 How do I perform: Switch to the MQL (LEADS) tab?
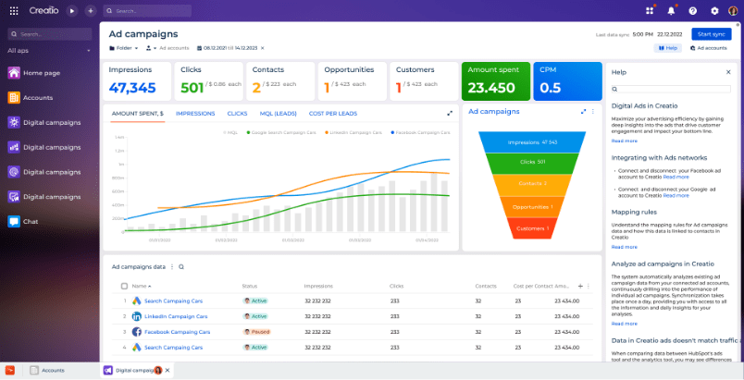(278, 113)
